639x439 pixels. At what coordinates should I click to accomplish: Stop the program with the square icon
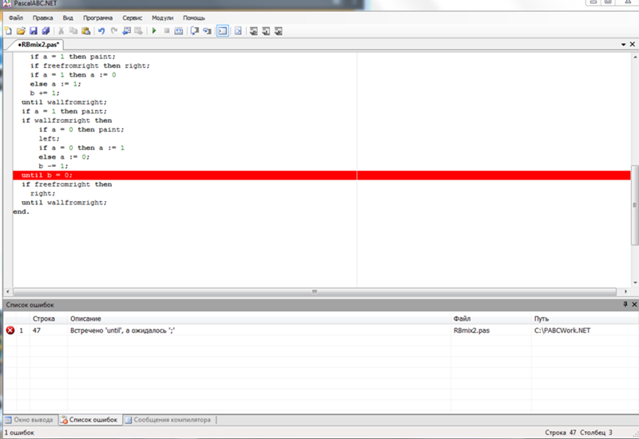(x=167, y=31)
